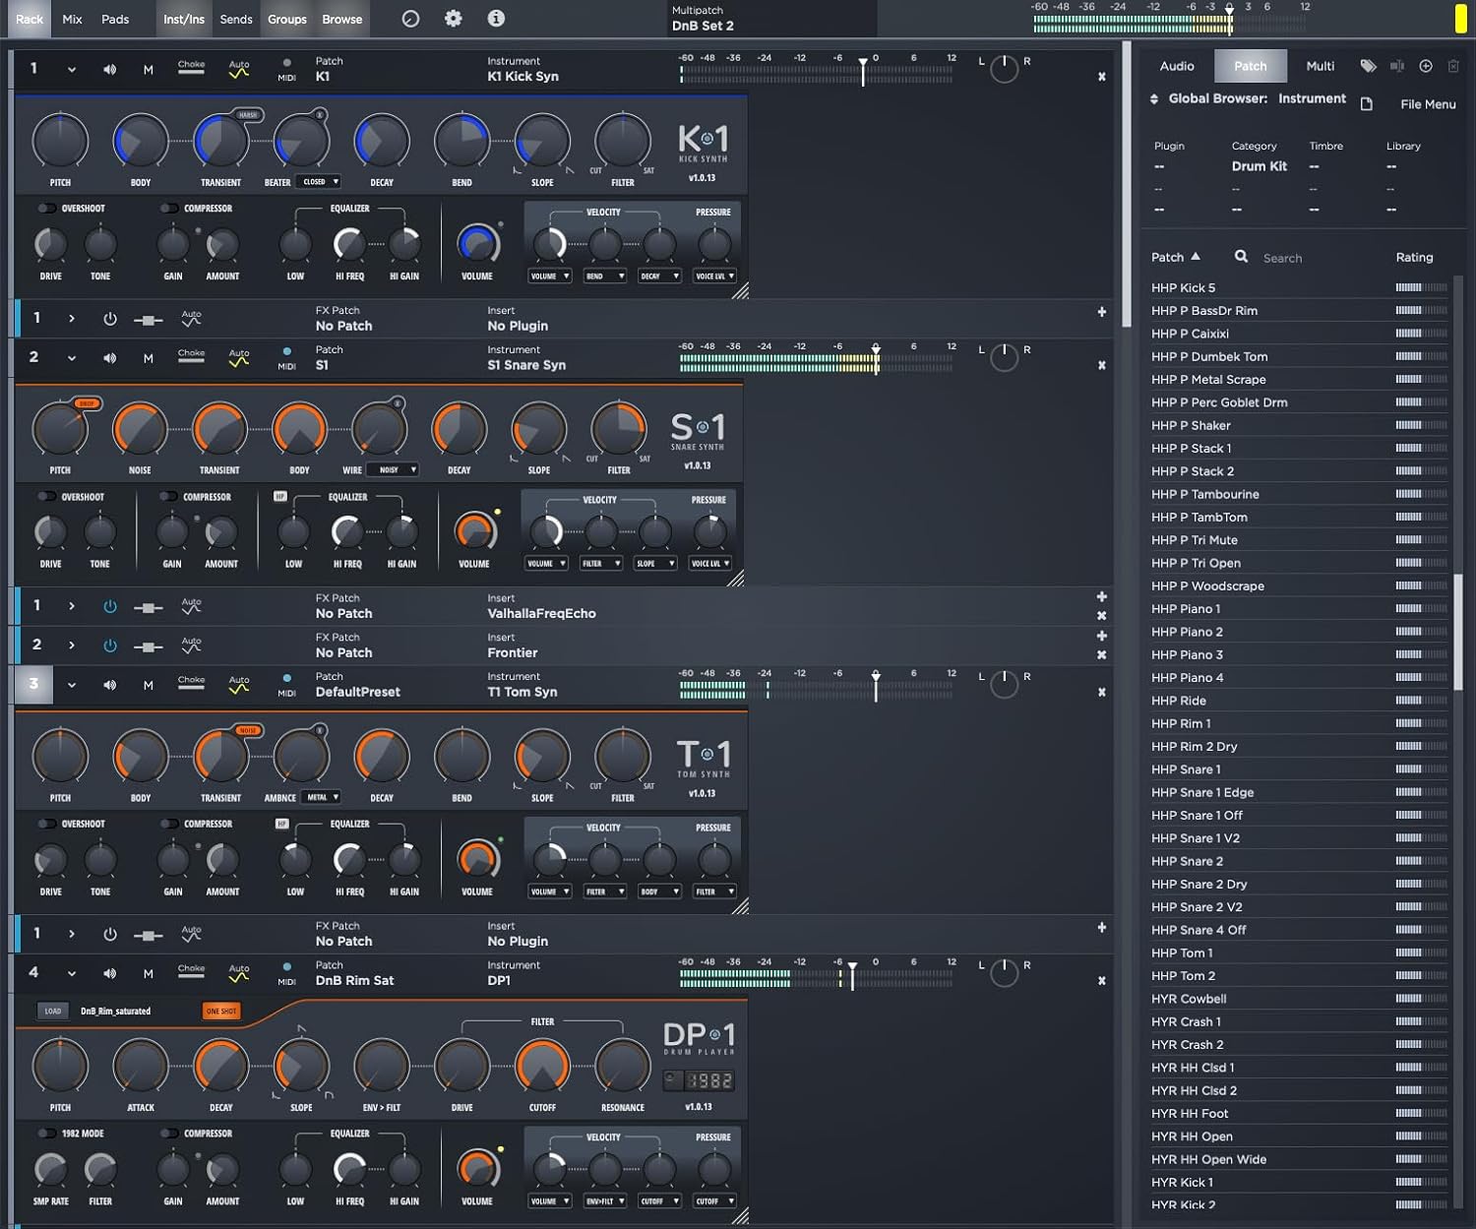Open the BEATER closed mode dropdown
1476x1229 pixels.
(x=317, y=181)
